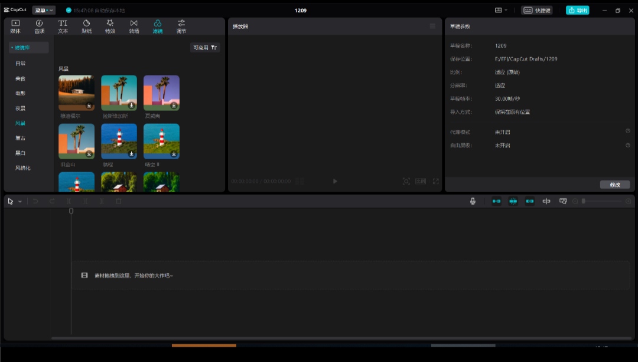
Task: Open the 媒体 (Media) panel icon
Action: point(15,26)
